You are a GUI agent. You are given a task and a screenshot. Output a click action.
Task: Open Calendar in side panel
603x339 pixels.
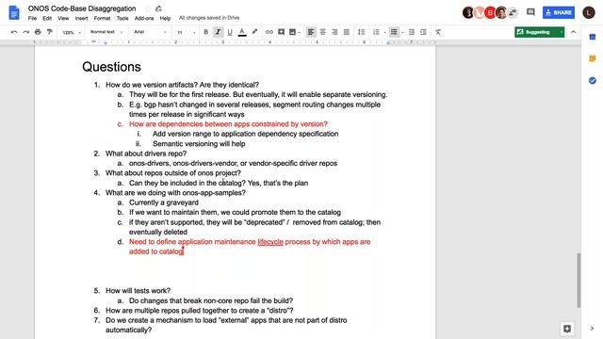tap(593, 37)
